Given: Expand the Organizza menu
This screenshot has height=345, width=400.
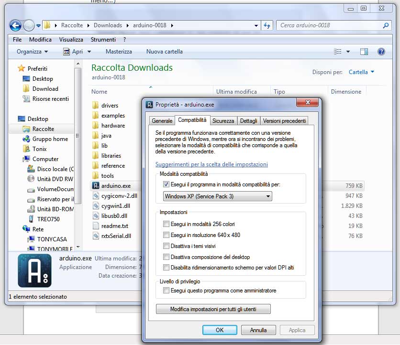Looking at the screenshot, I should tap(32, 52).
